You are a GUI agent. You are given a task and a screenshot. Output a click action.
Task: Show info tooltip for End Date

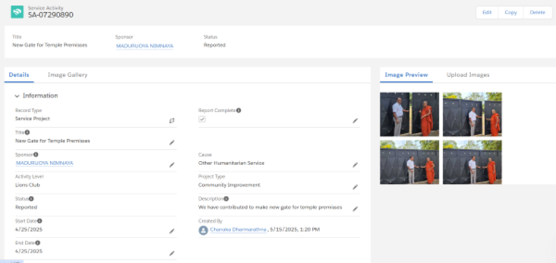click(x=37, y=243)
